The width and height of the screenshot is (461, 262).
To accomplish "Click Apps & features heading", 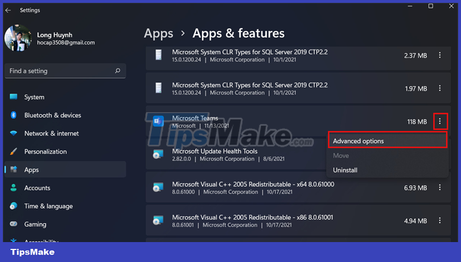I will tap(238, 34).
